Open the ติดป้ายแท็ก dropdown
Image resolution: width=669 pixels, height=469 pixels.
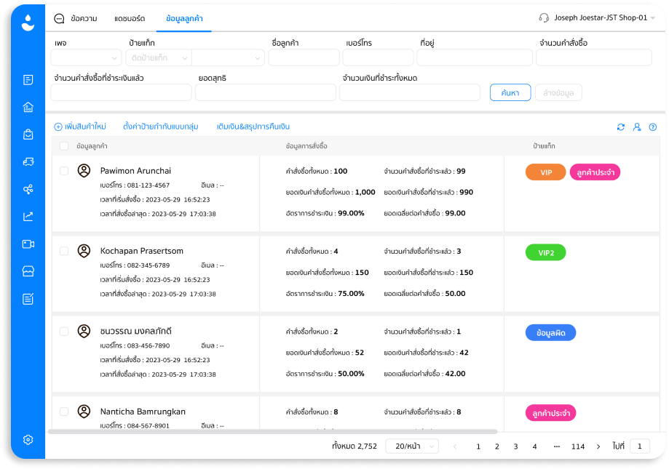pos(158,57)
